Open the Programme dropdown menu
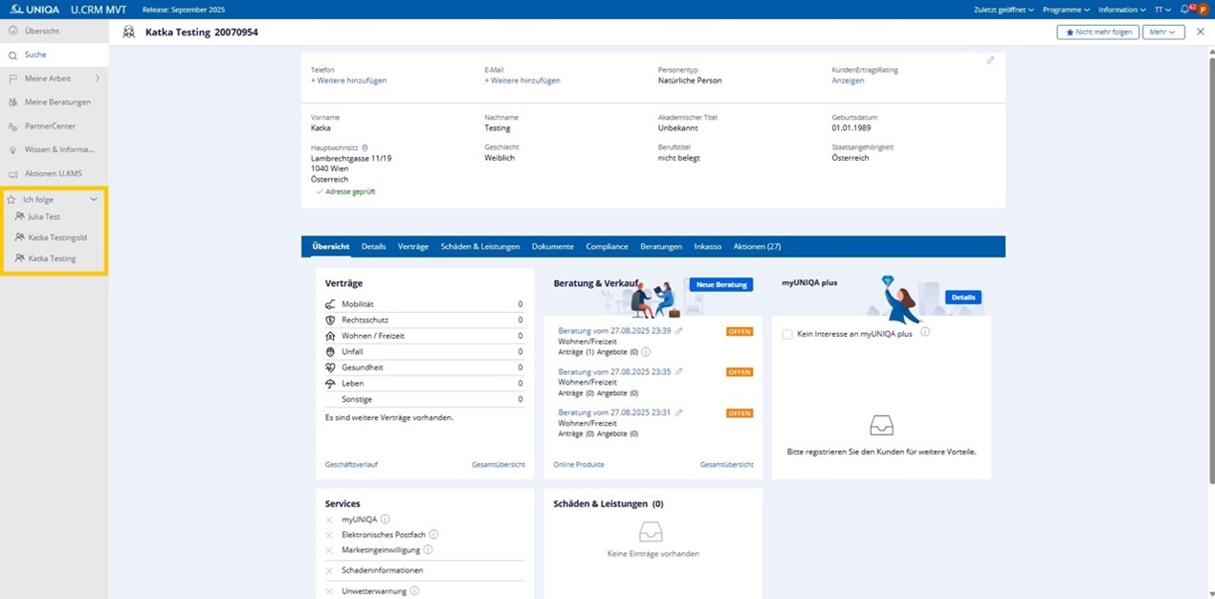The width and height of the screenshot is (1215, 599). [1067, 10]
